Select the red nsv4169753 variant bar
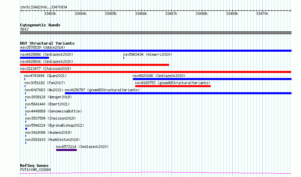Viewport: 301px width, 177px height. [x=173, y=86]
